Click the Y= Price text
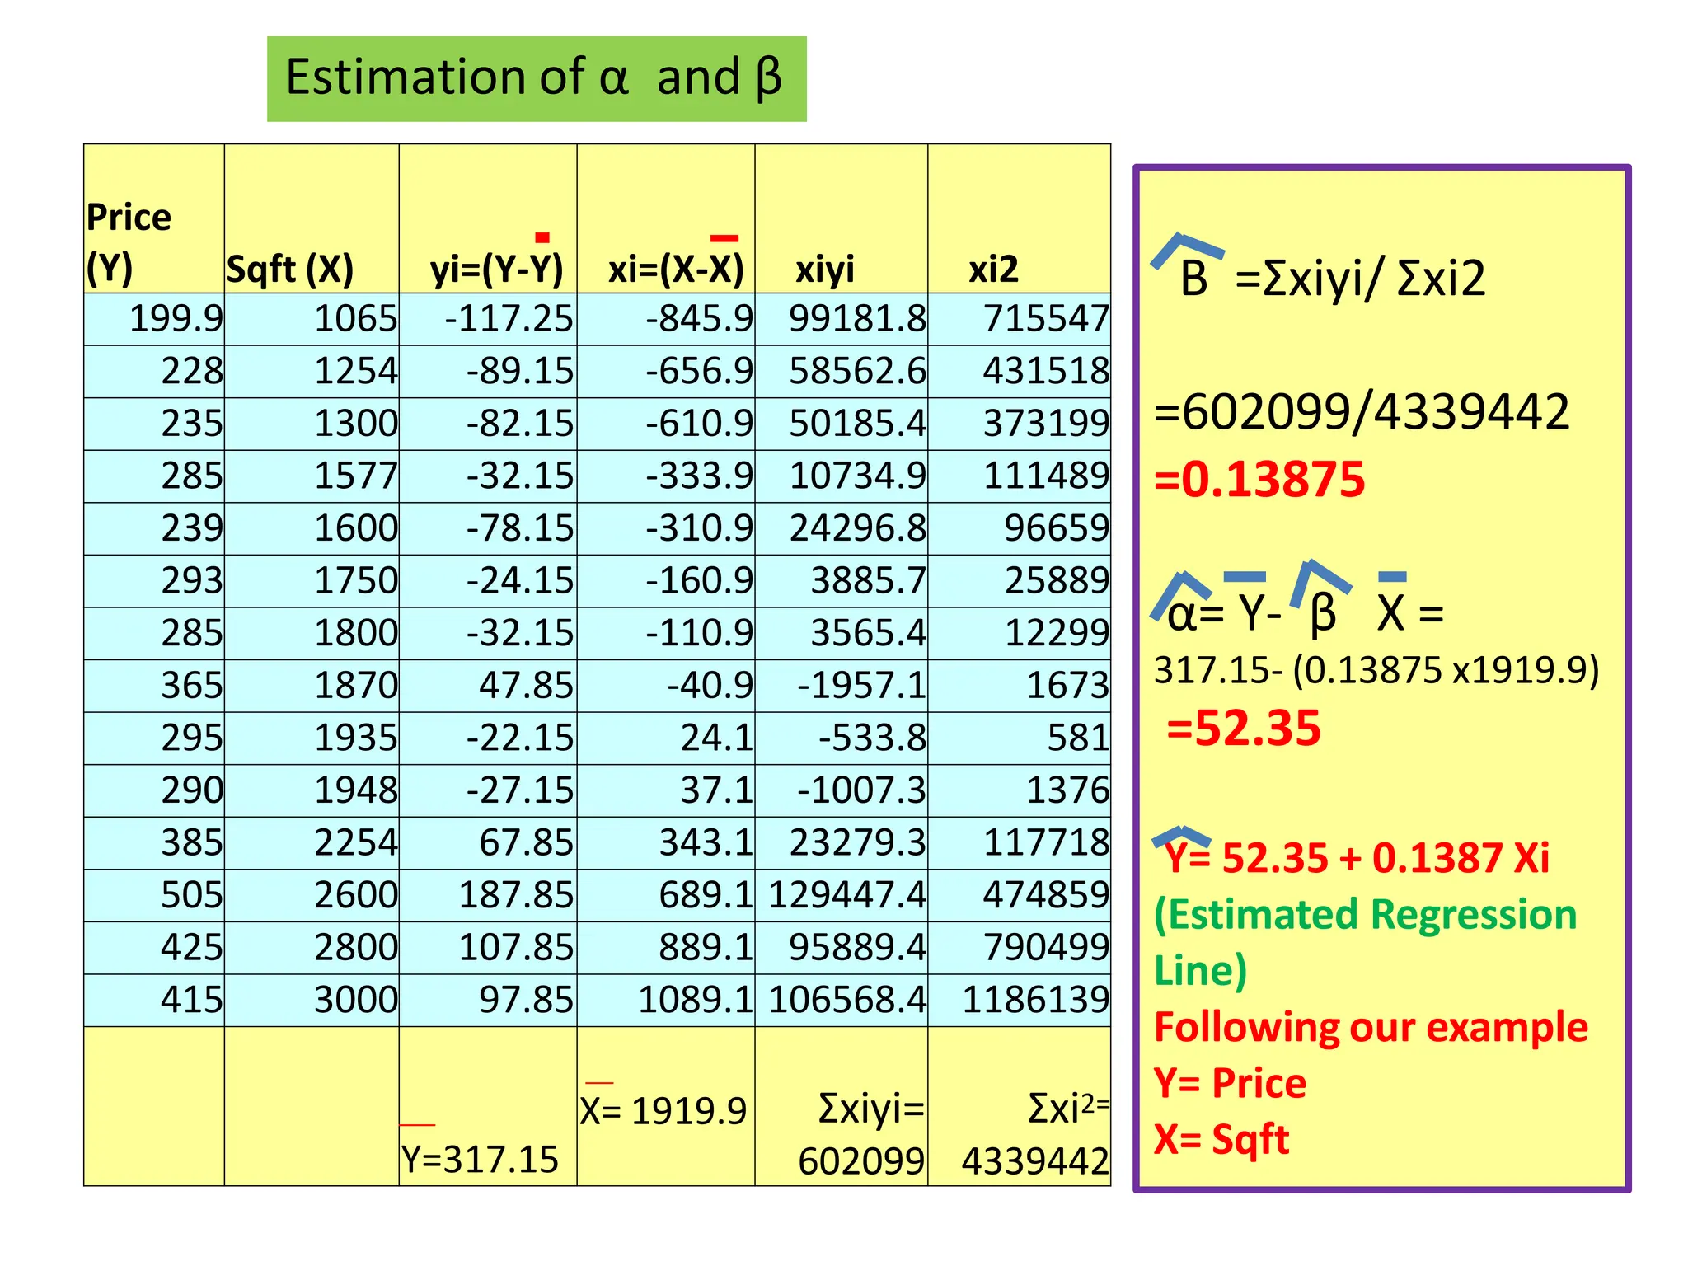 click(x=1229, y=1082)
